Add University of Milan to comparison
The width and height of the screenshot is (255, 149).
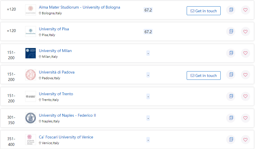(x=231, y=53)
